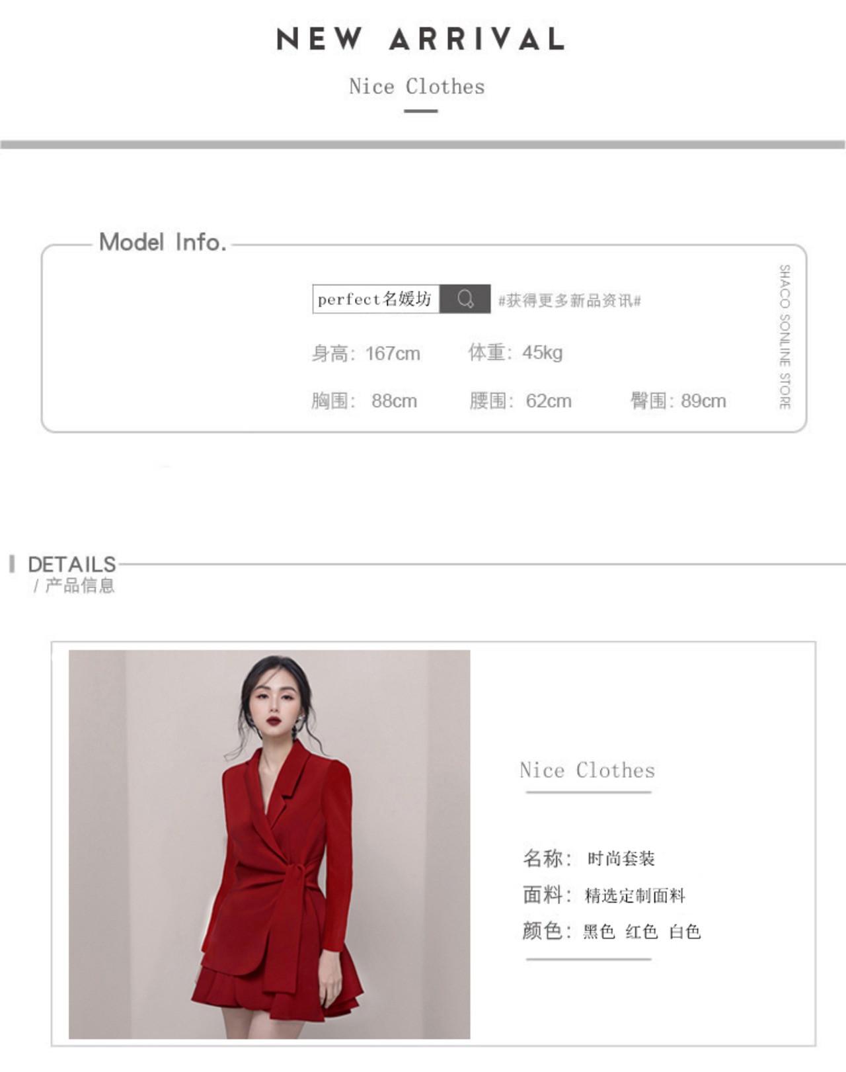Click the vertical SHACO SONLINE STORE text

(785, 337)
